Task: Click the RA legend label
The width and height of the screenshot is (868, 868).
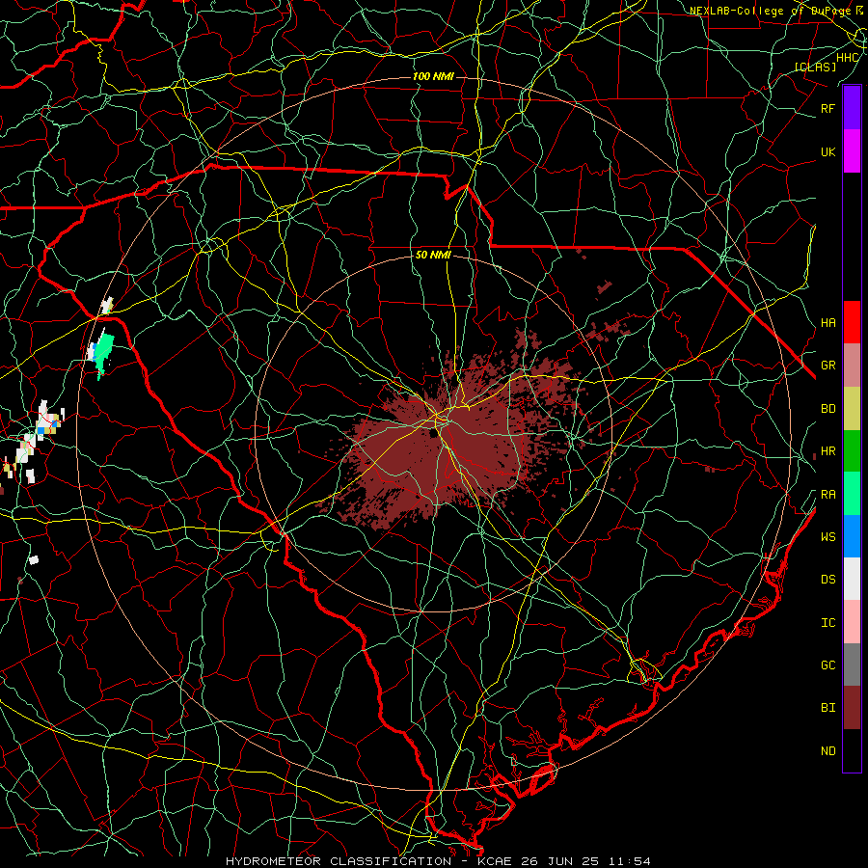Action: (x=827, y=495)
